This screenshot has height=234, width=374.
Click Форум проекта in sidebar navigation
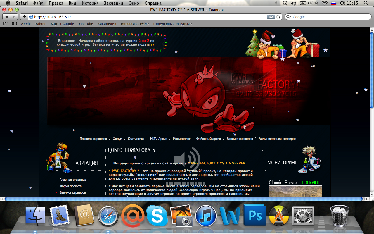click(70, 186)
